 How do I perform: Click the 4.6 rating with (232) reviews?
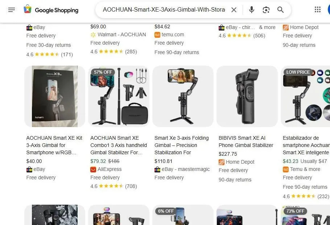[x=306, y=196]
